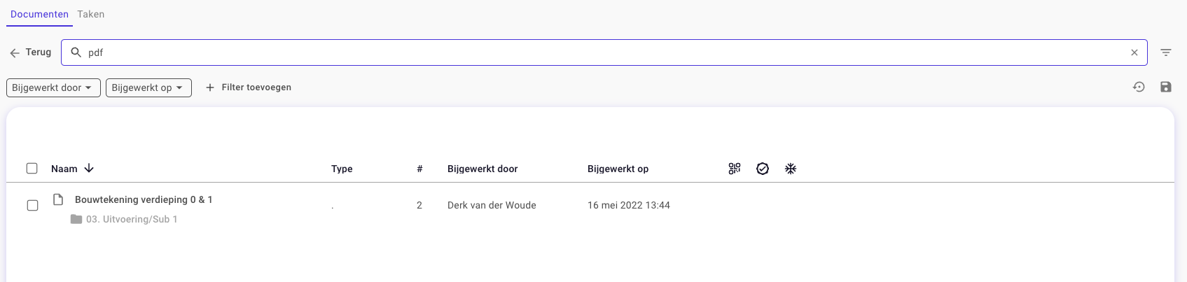Click the magnifier search icon

76,52
